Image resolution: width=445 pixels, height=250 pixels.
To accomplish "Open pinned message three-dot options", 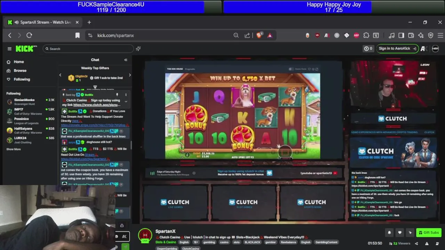I will tap(126, 94).
